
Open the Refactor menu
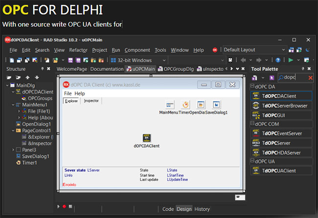(x=78, y=50)
